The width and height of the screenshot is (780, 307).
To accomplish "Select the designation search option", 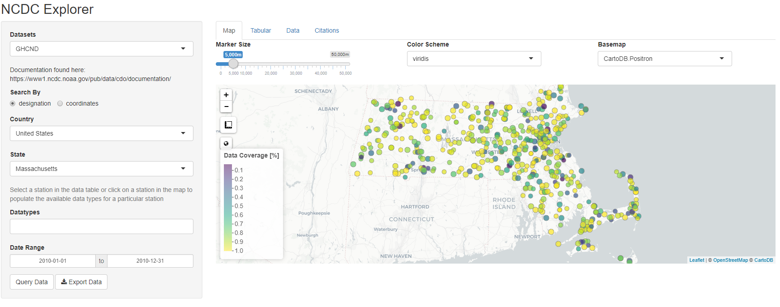I will pyautogui.click(x=13, y=103).
